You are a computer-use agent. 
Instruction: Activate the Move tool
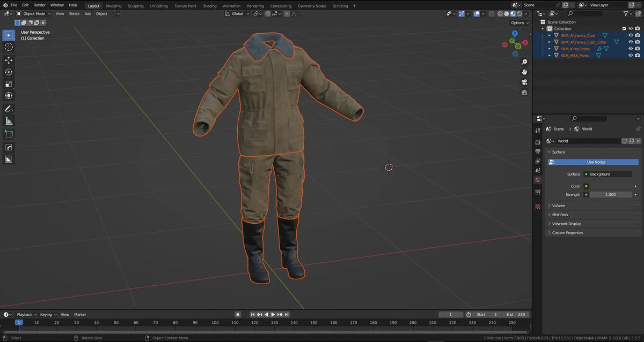tap(9, 60)
